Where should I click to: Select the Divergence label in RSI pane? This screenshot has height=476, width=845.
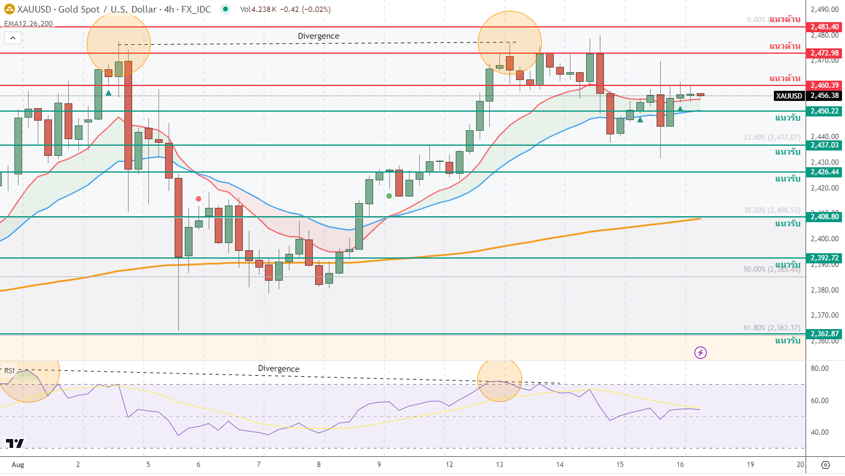pyautogui.click(x=278, y=368)
